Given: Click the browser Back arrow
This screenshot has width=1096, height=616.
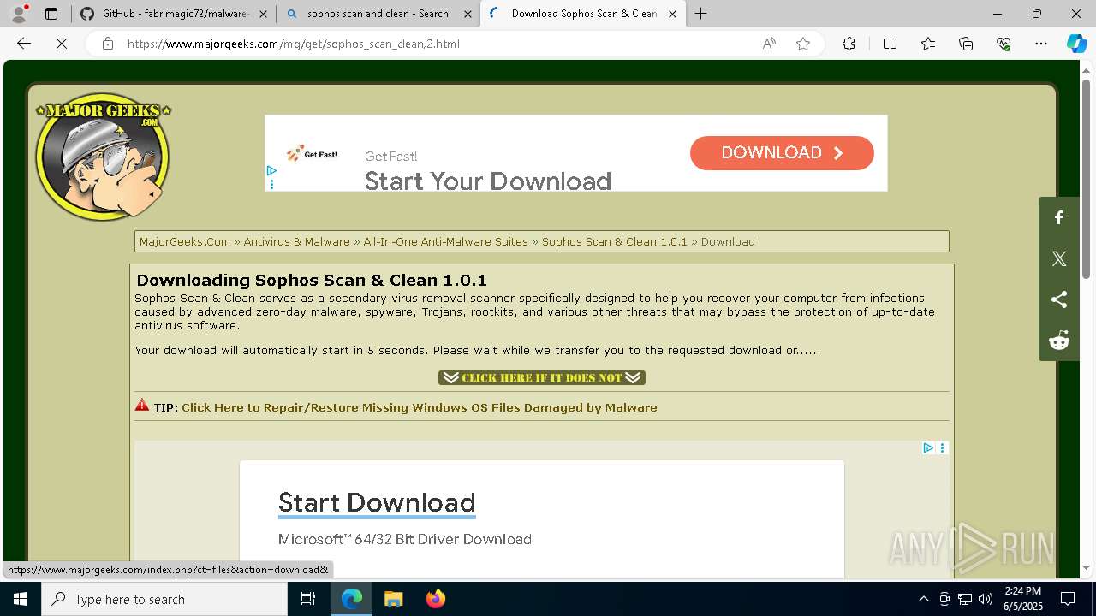Looking at the screenshot, I should (x=24, y=44).
